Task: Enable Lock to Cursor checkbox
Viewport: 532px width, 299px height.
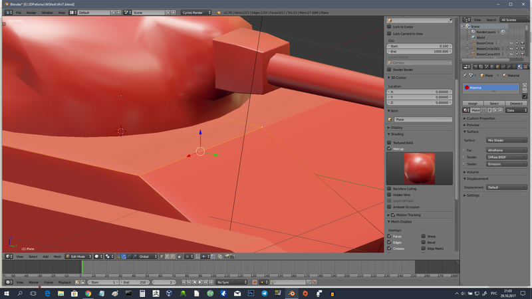Action: point(389,27)
